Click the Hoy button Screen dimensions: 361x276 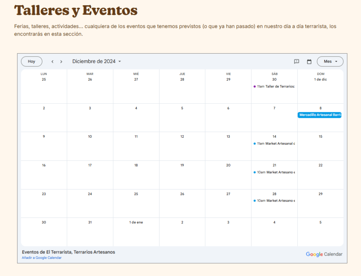pos(31,61)
